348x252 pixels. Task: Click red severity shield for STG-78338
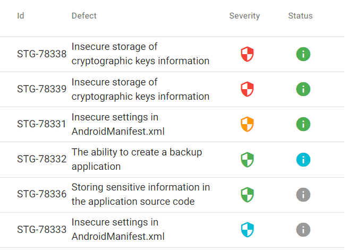coord(247,54)
